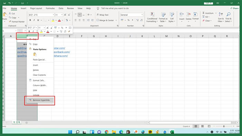242x136 pixels.
Task: Apply Underline in the ribbon Font group
Action: (x=38, y=20)
